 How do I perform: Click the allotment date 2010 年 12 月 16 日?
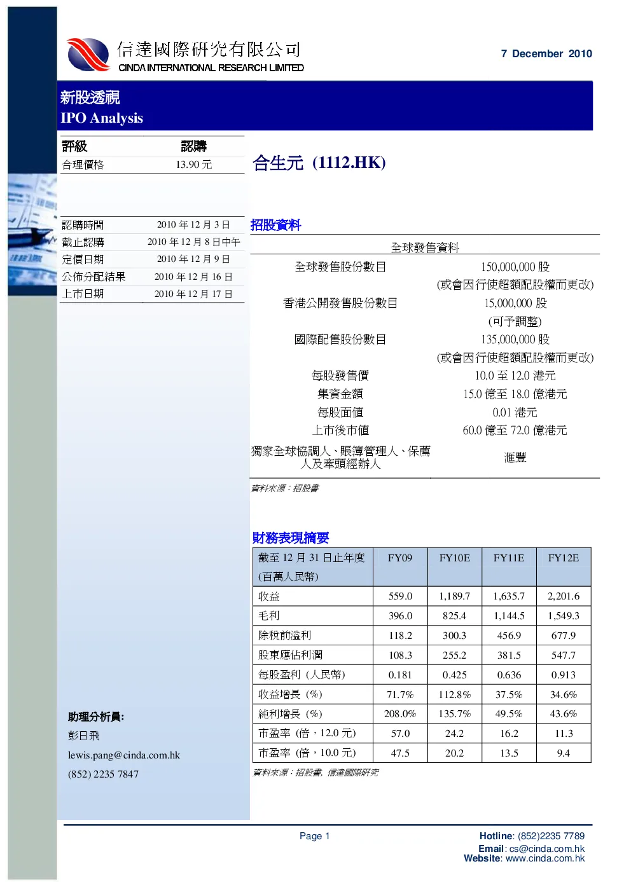pyautogui.click(x=193, y=277)
